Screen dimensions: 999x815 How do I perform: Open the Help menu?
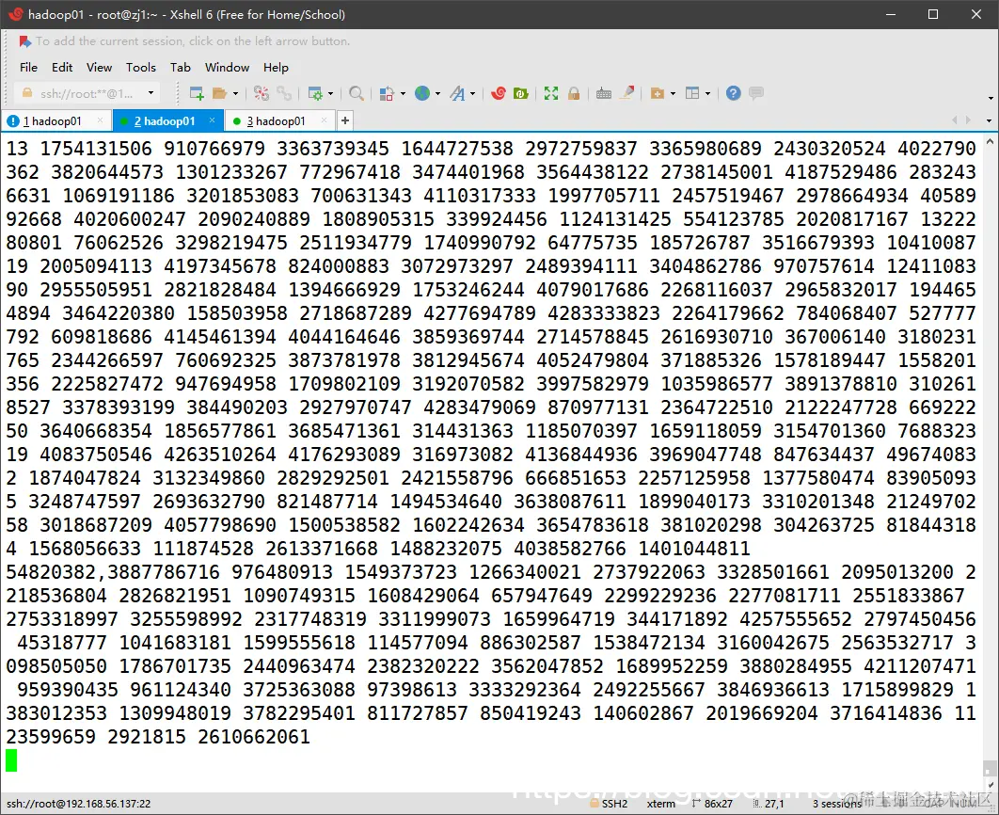coord(276,67)
